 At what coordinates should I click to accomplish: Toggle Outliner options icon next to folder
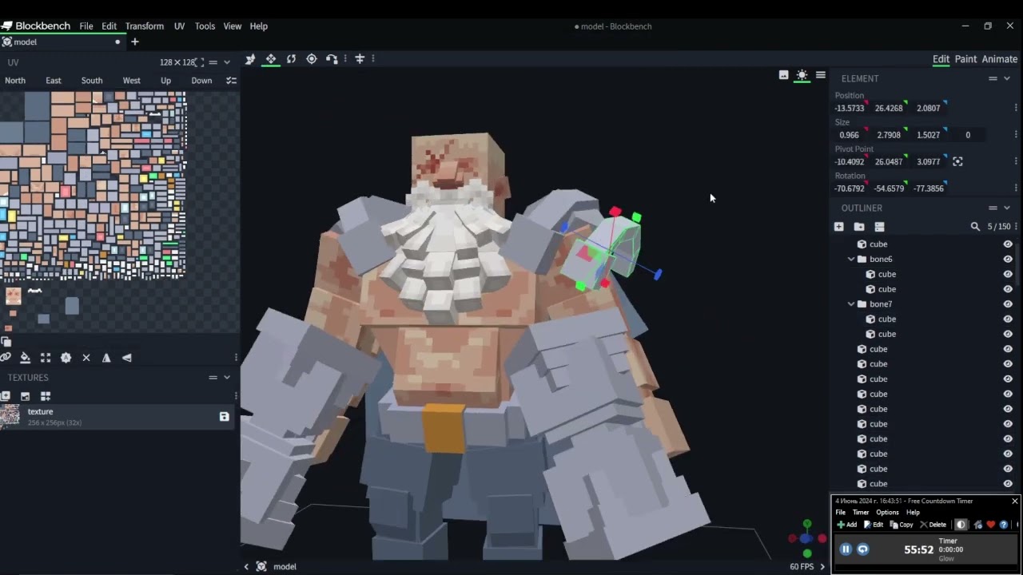pyautogui.click(x=879, y=227)
